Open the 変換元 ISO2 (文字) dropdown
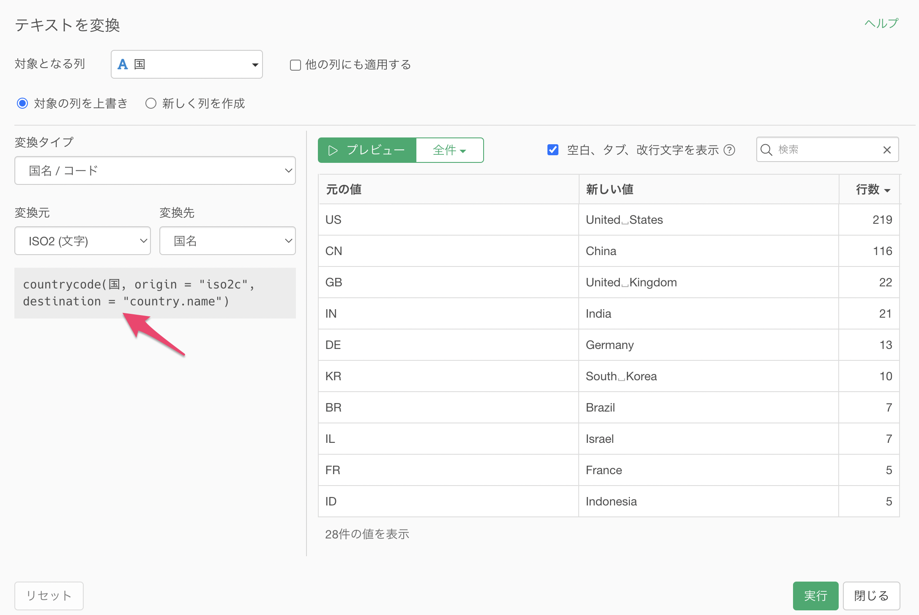The image size is (919, 615). (83, 241)
